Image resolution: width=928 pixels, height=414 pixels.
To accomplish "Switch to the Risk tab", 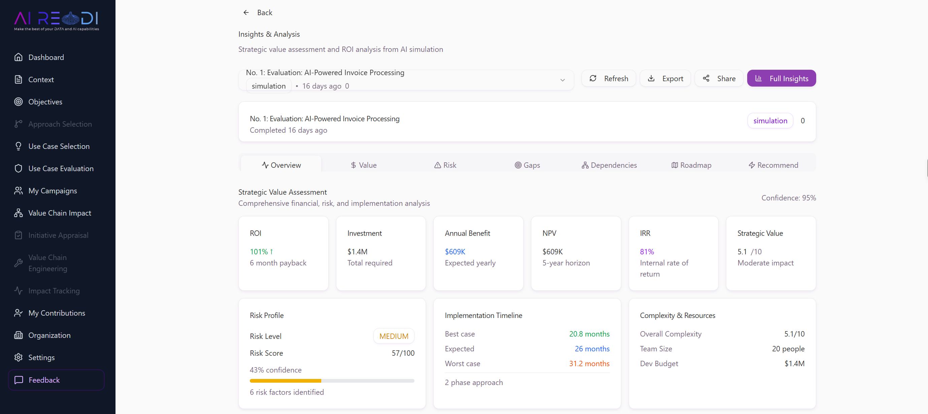I will (x=445, y=165).
